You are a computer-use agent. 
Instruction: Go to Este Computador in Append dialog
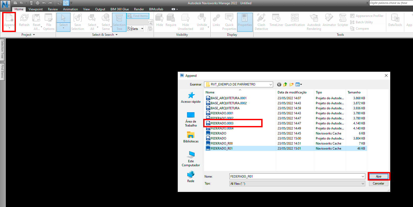point(191,159)
